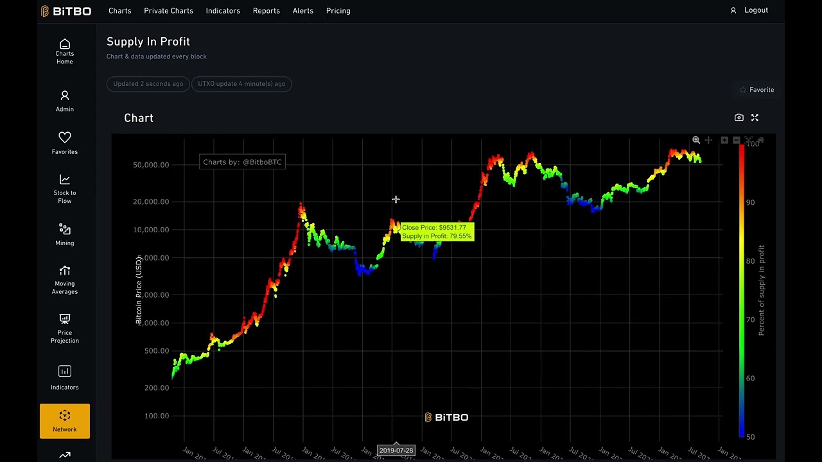Click the 60 tick on the colorbar
822x462 pixels.
click(x=750, y=378)
